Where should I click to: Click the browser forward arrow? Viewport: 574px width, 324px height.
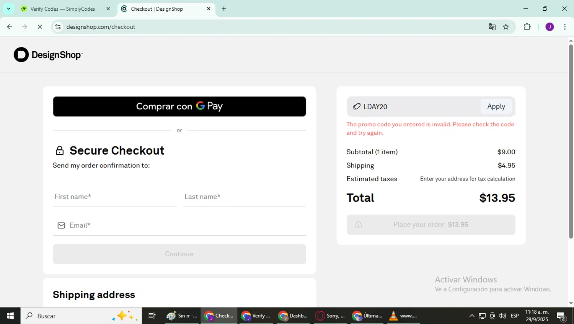click(x=24, y=27)
